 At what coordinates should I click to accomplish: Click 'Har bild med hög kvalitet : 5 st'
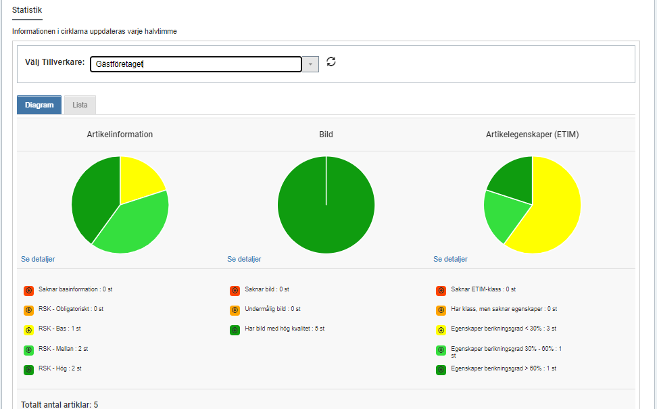285,329
